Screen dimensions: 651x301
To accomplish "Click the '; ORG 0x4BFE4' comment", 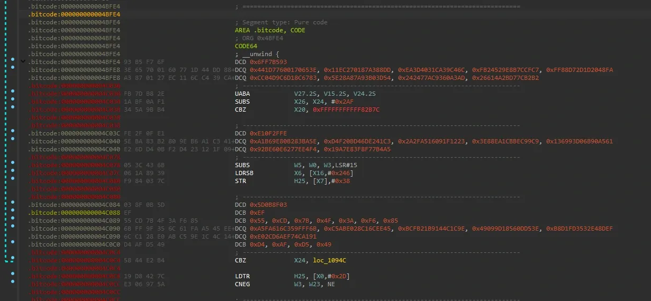I will click(x=259, y=38).
